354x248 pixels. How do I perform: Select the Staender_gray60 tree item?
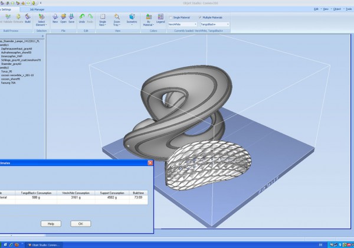[x=11, y=64]
